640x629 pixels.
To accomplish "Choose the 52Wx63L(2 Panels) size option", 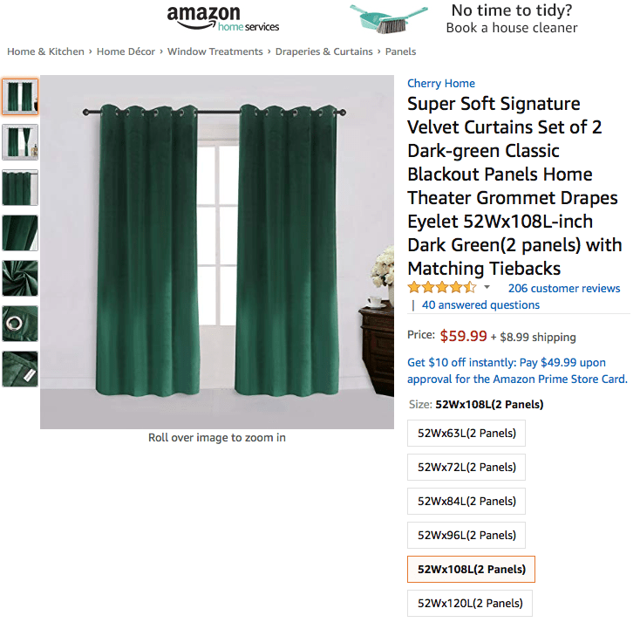I will coord(466,434).
